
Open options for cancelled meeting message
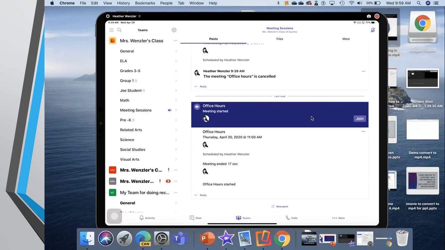[364, 71]
